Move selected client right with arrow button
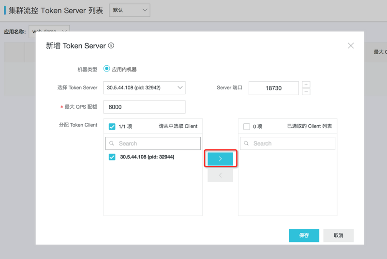Viewport: 387px width, 259px height. tap(220, 158)
